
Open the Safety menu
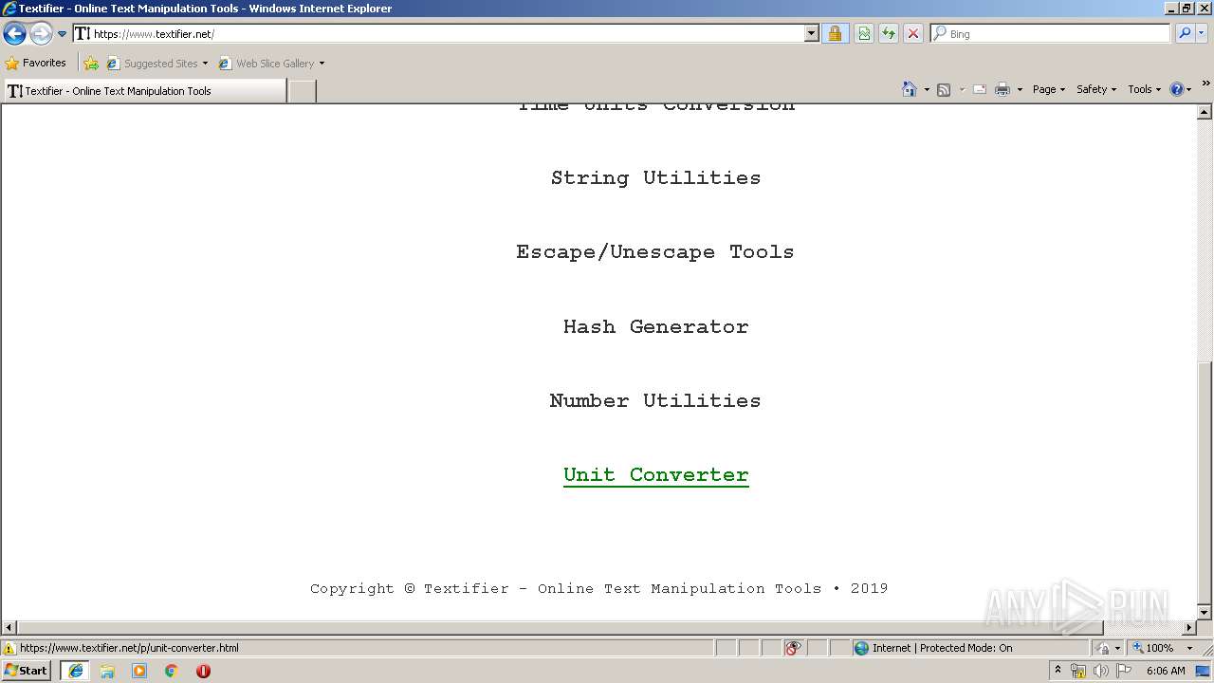(1095, 89)
